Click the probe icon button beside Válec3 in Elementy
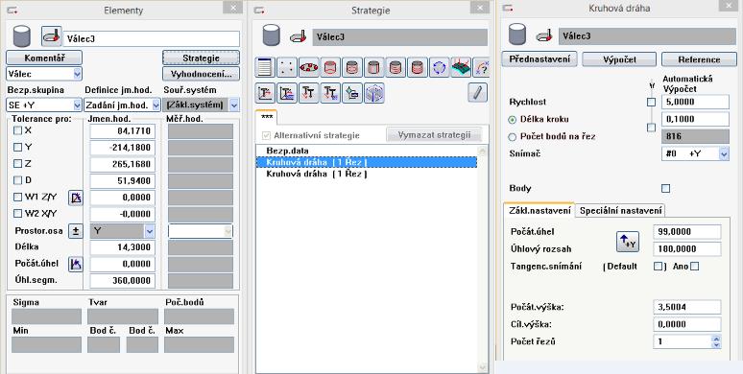The width and height of the screenshot is (743, 374). click(x=52, y=36)
